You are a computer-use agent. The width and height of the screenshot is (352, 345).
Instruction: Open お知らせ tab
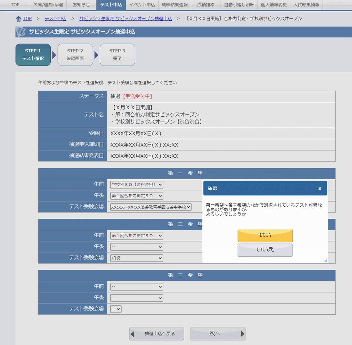(x=81, y=5)
